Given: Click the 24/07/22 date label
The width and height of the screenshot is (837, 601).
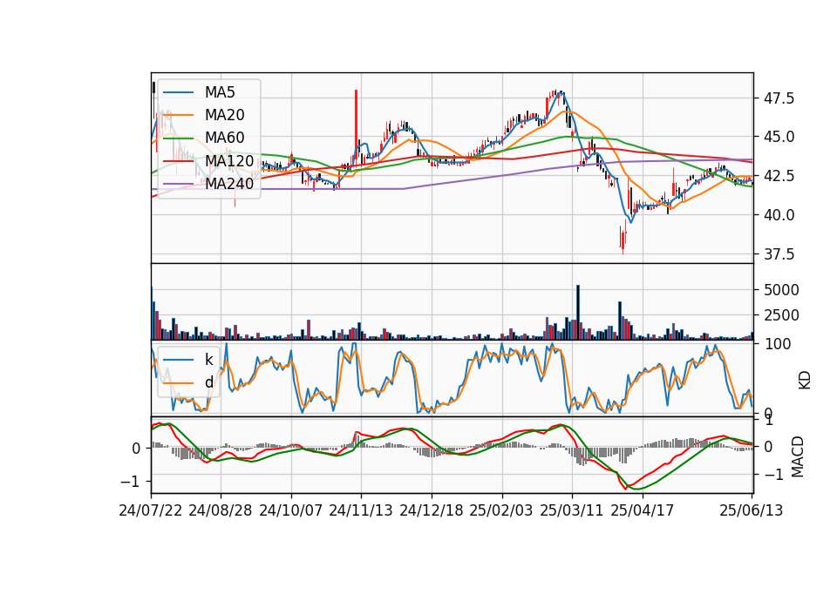Looking at the screenshot, I should [x=151, y=510].
